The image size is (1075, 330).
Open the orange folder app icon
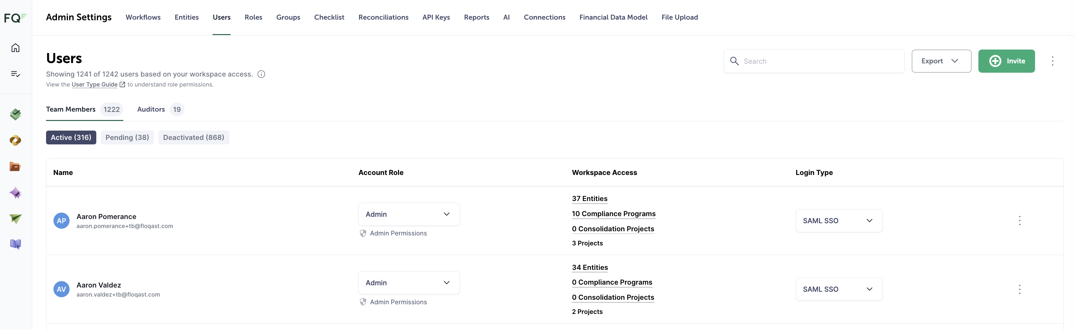pos(15,167)
